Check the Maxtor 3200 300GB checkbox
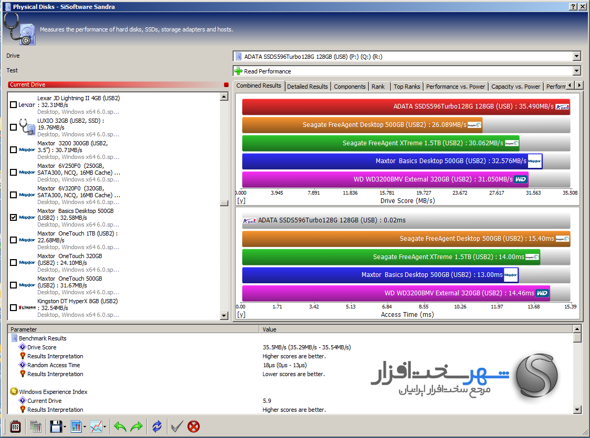 13,149
